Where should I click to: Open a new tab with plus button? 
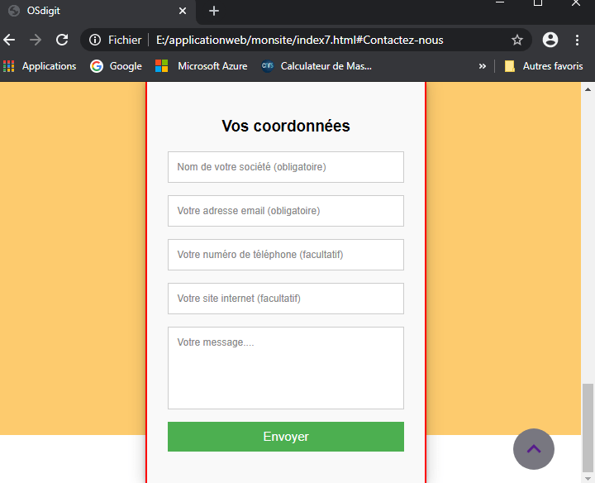click(214, 11)
